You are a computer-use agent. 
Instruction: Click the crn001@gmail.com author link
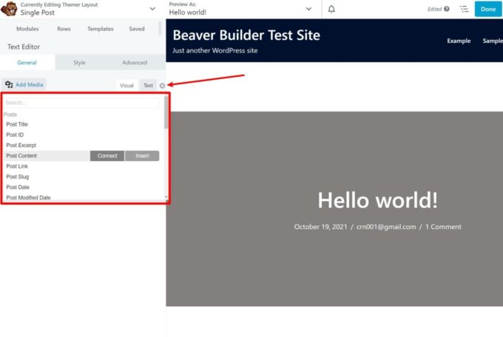tap(386, 227)
